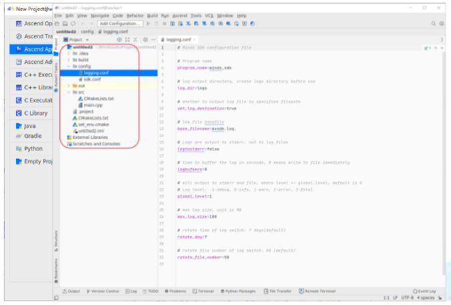This screenshot has width=451, height=305.
Task: Navigate Forward using the right arrow icon
Action: click(91, 23)
